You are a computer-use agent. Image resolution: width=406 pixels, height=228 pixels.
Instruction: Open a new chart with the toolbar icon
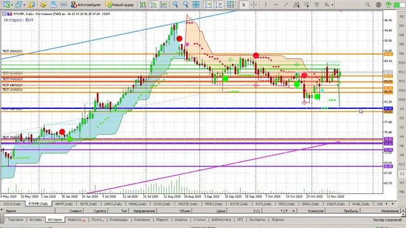(x=6, y=4)
